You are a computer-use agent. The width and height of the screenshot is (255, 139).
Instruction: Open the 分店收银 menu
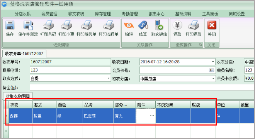[x=23, y=14]
